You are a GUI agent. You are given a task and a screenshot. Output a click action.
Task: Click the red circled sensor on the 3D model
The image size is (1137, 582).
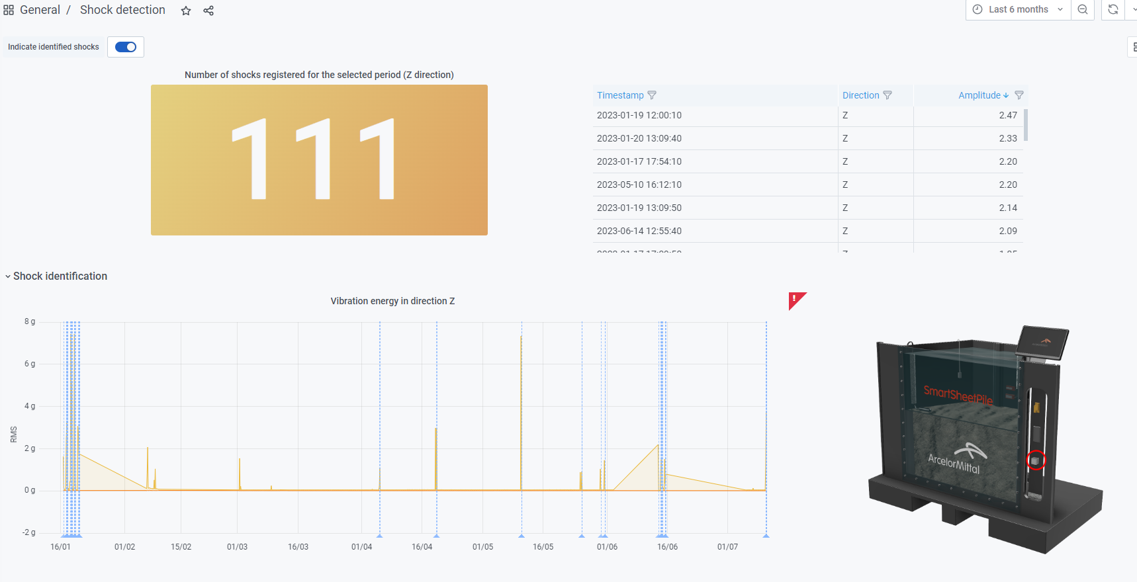pos(1036,460)
